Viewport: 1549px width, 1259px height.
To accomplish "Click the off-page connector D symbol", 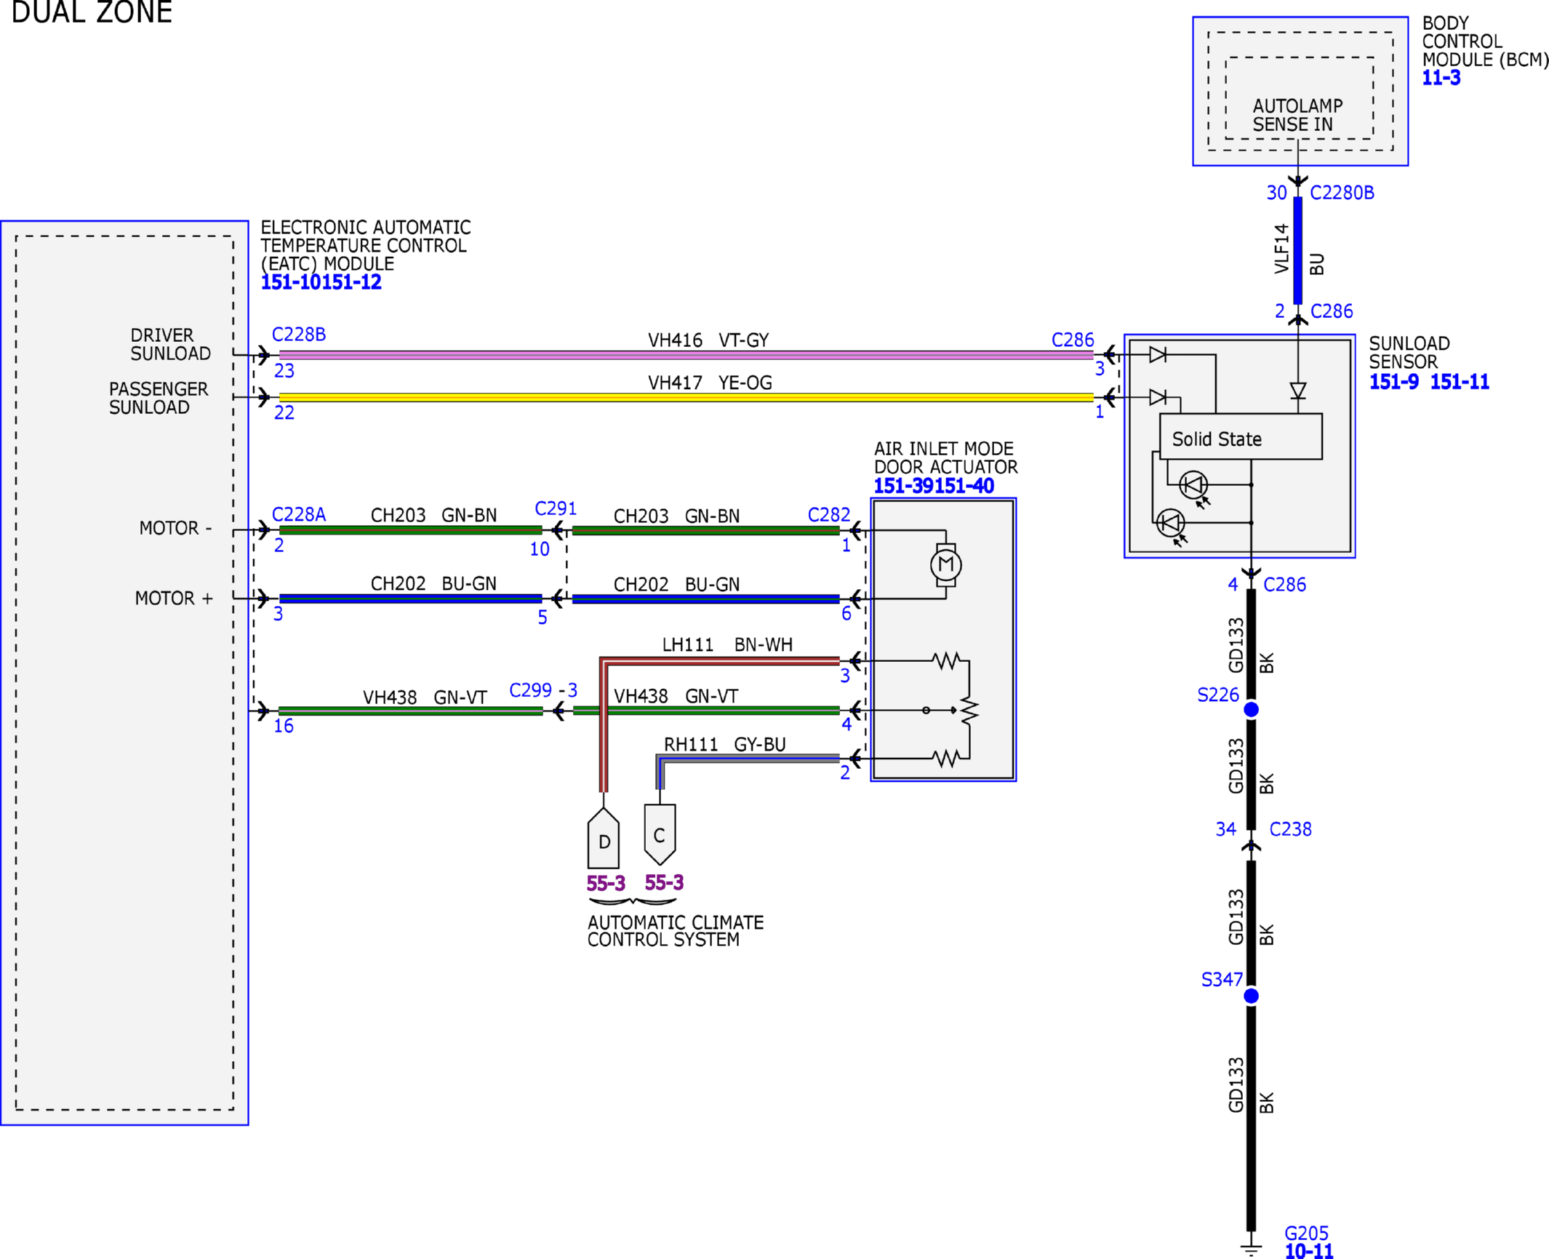I will [x=604, y=838].
